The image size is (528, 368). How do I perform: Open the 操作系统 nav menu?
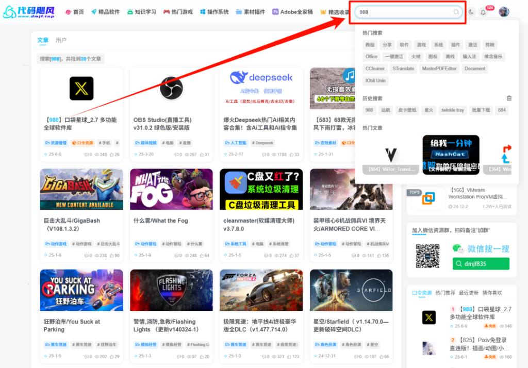click(214, 12)
